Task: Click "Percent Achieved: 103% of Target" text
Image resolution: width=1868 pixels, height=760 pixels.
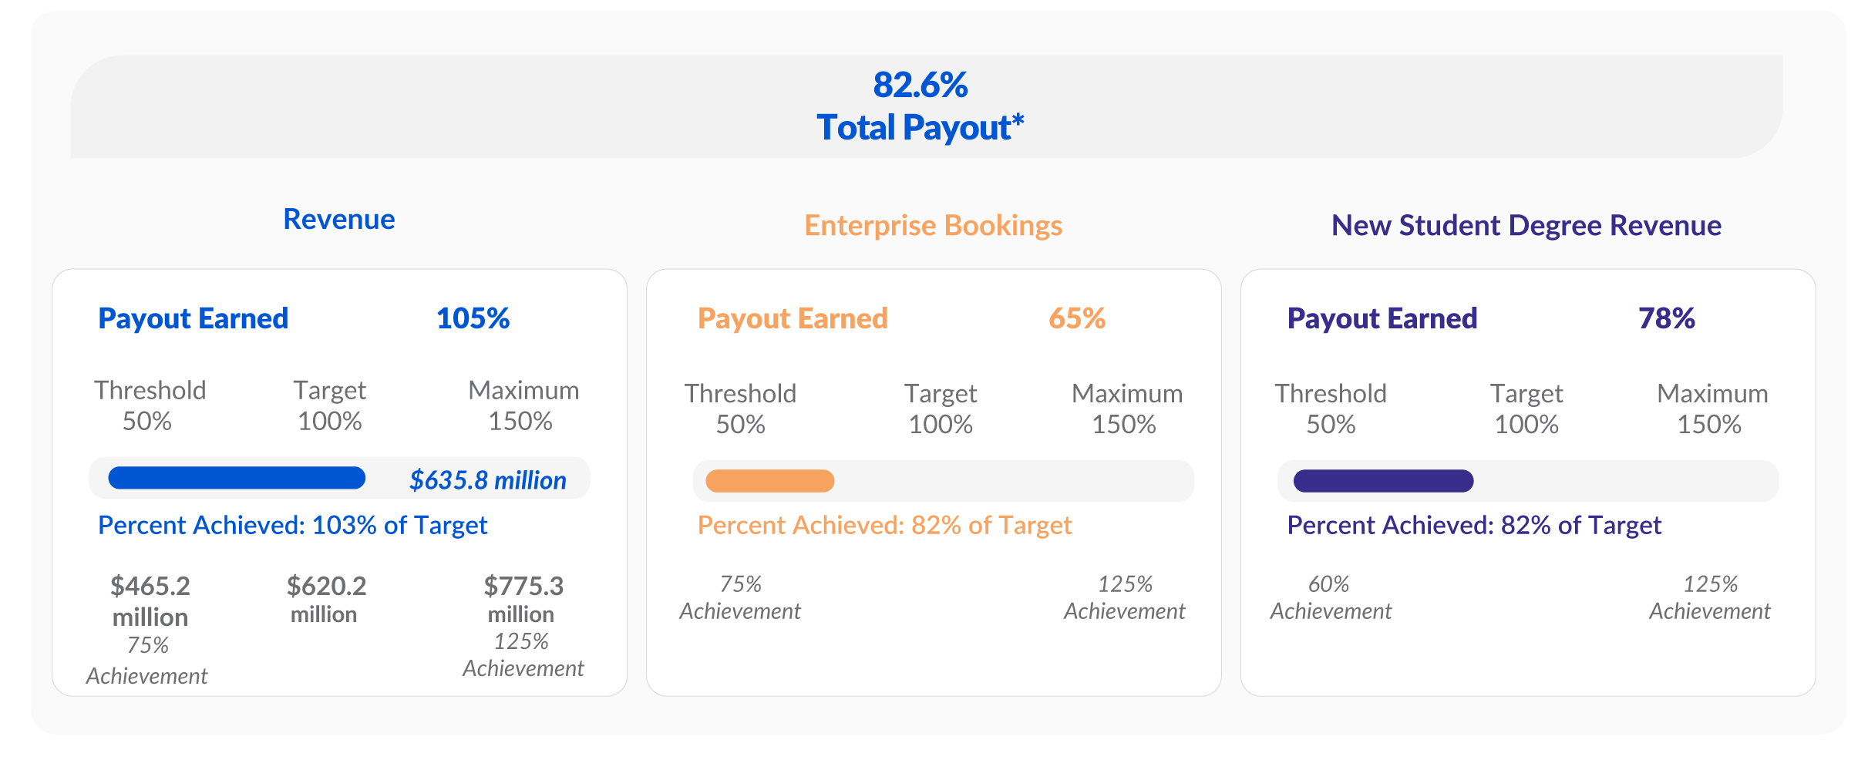Action: [292, 526]
